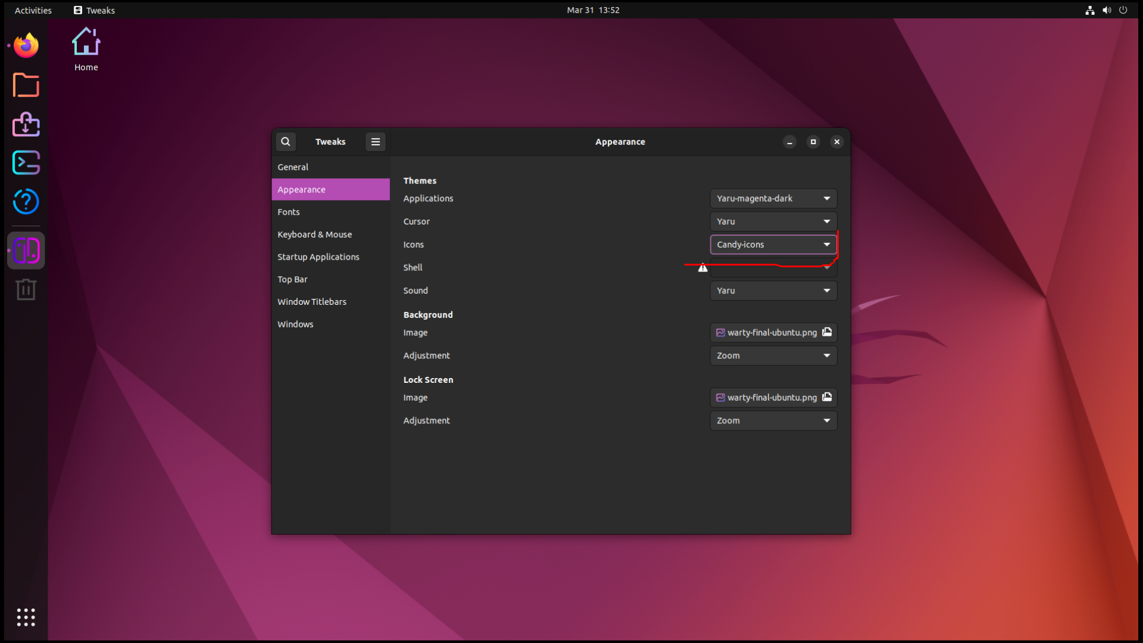Select Window Titlebars in the sidebar
Viewport: 1143px width, 643px height.
click(331, 302)
